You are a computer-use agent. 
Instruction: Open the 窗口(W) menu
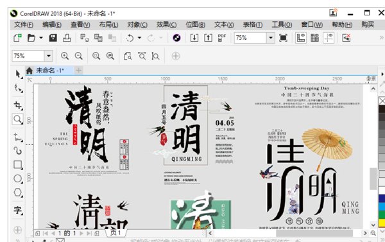(x=312, y=24)
